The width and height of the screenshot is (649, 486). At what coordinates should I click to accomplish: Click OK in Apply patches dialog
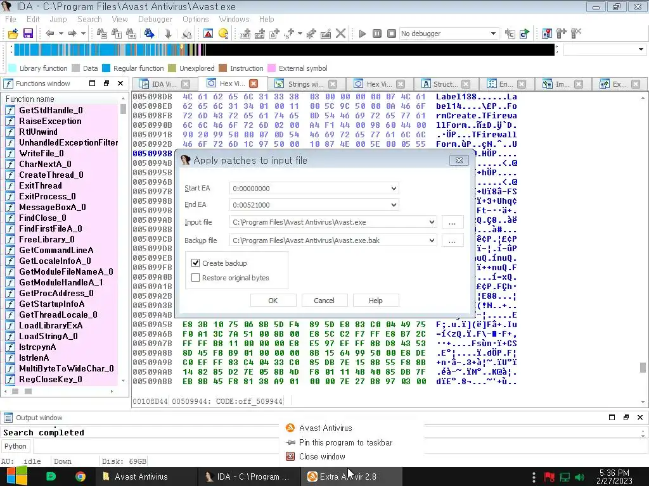[273, 301]
